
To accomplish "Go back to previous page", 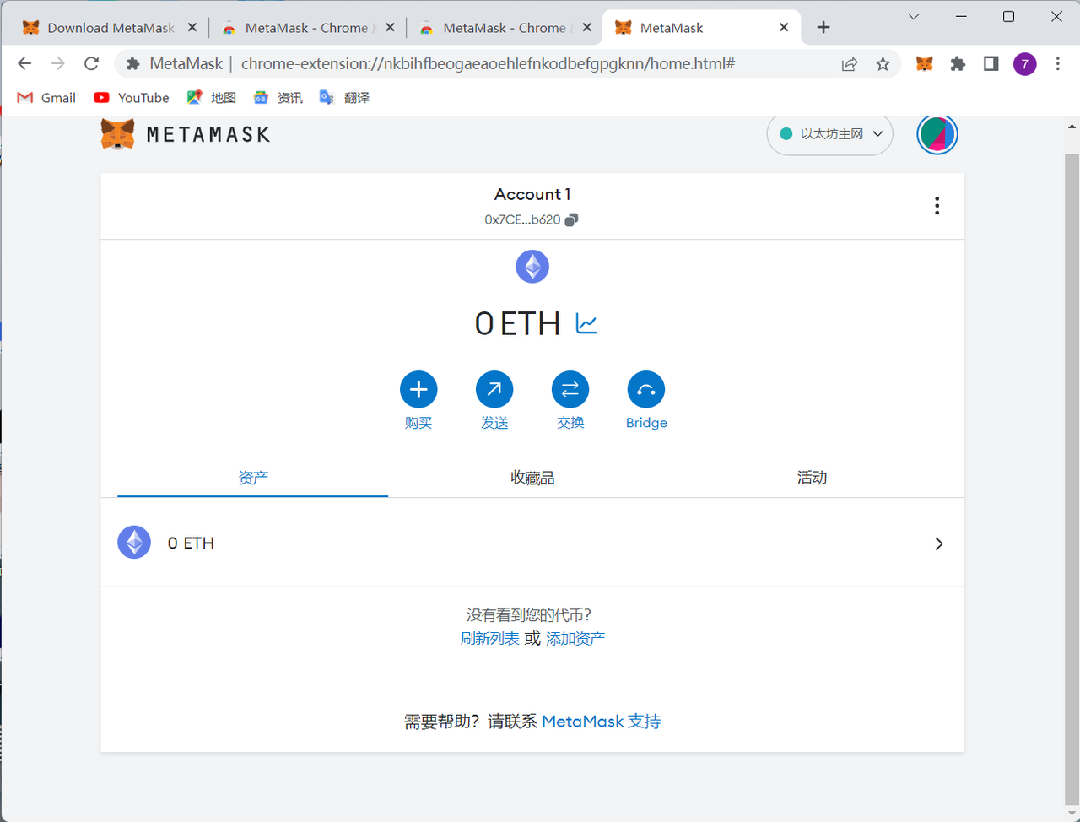I will (x=24, y=63).
